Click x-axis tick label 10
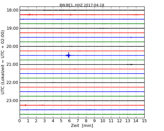The width and height of the screenshot is (164, 131). click(103, 121)
